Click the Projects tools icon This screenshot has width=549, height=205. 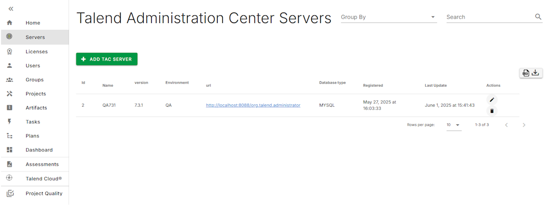(x=10, y=94)
